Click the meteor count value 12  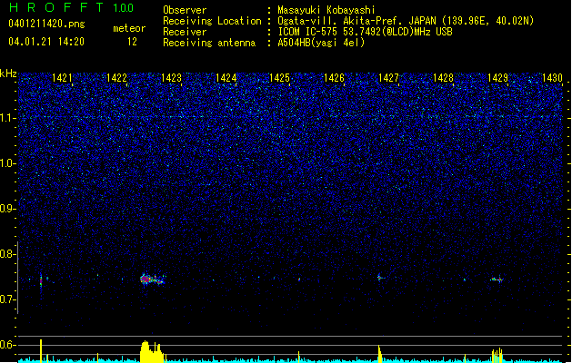132,42
